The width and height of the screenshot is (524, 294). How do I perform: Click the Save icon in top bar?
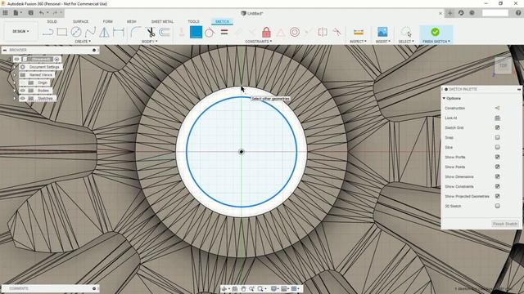[31, 13]
